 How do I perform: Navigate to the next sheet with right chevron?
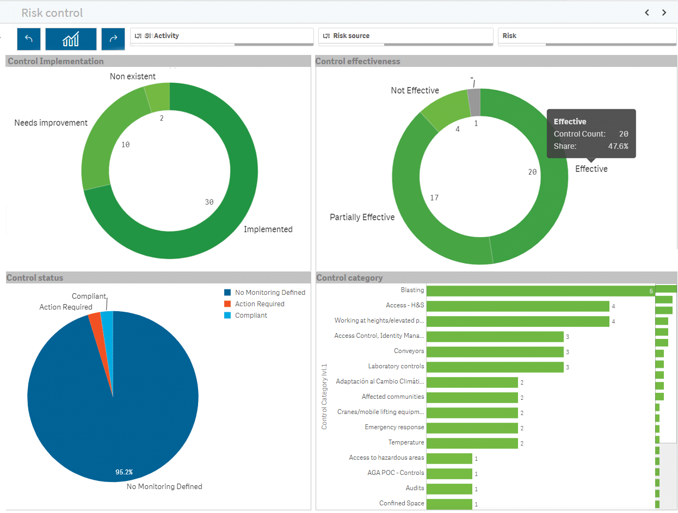point(664,12)
